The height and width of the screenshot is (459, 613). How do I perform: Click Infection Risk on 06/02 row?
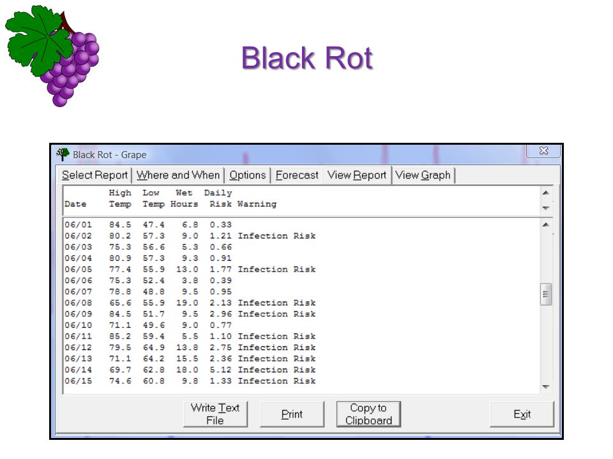(x=276, y=236)
